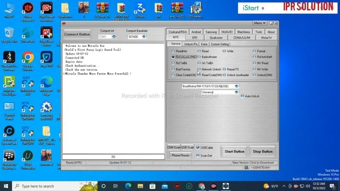This screenshot has width=340, height=191.
Task: Launch iTop Screen Recorder desktop shortcut
Action: (46, 11)
